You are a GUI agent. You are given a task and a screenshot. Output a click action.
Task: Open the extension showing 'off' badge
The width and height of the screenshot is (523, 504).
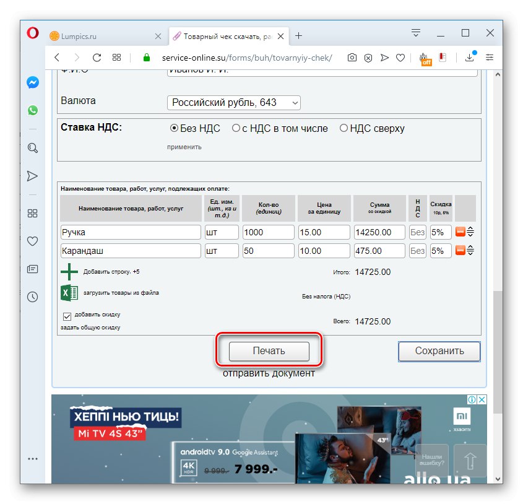click(425, 59)
